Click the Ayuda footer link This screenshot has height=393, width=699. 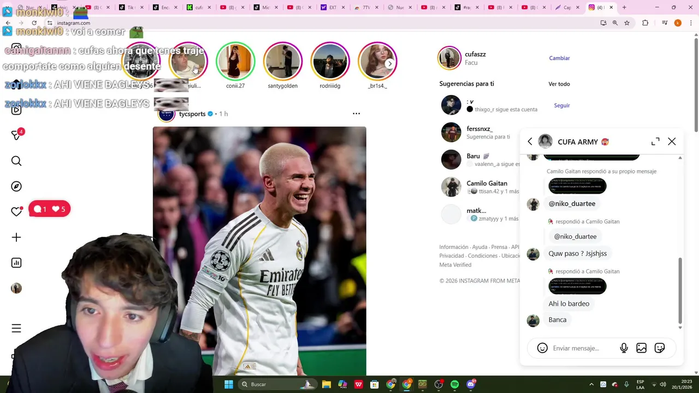479,247
